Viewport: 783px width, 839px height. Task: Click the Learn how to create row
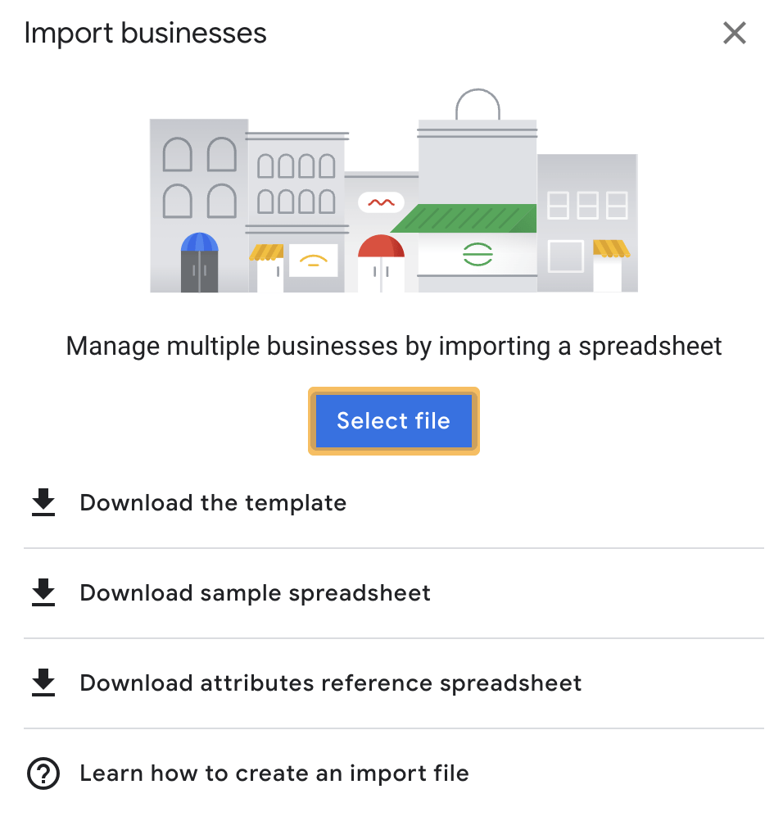393,773
